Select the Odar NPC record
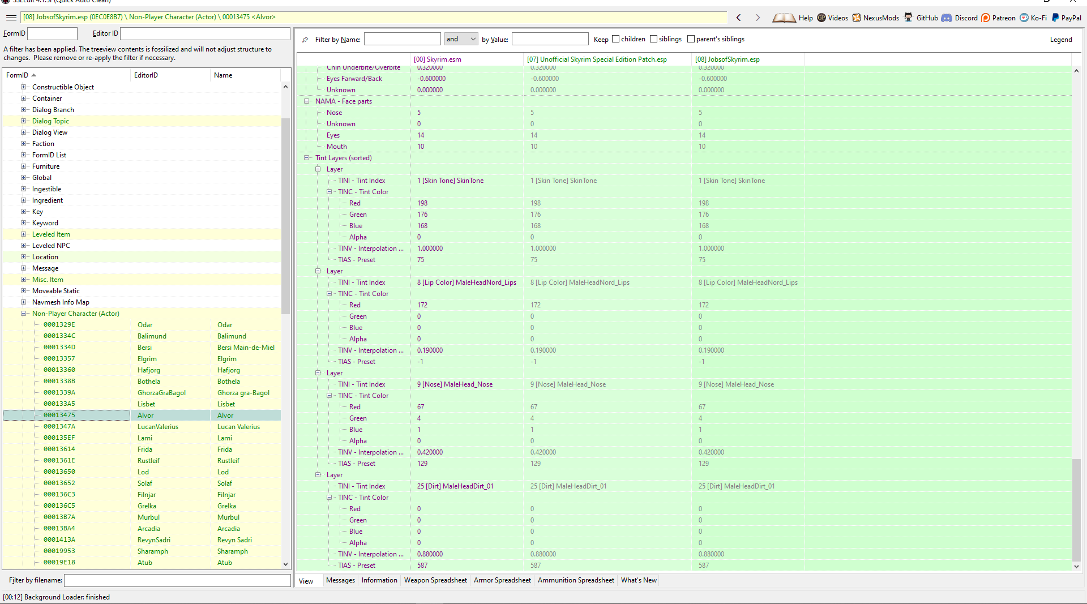 coord(142,325)
